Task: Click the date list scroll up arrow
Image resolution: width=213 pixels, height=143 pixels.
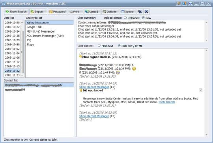Action: [x=22, y=22]
